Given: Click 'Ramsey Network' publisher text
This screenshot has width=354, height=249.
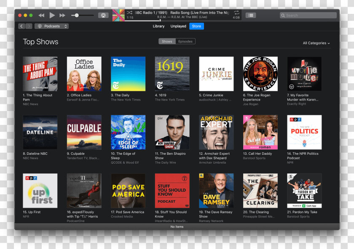Looking at the screenshot, I should pos(211,221).
